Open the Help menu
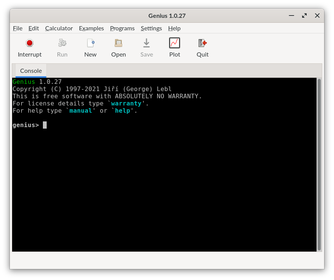Screen dimensions: 334x280 [174, 28]
